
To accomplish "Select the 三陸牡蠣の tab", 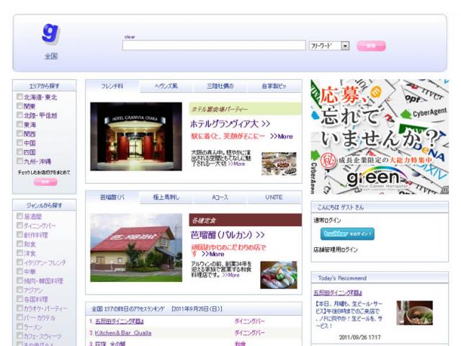I will click(220, 86).
